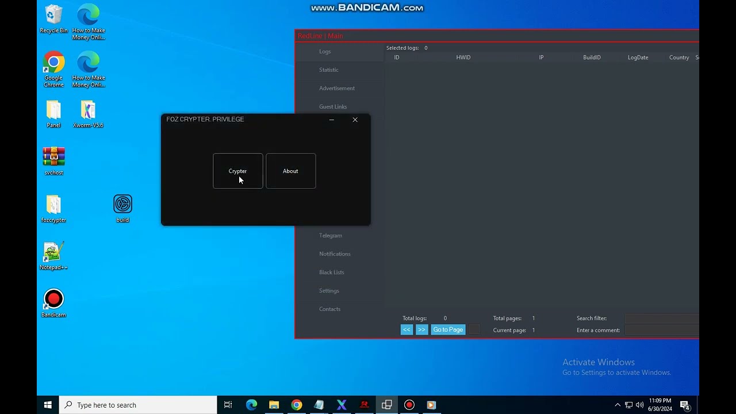Open Settings in RedLine sidebar
This screenshot has height=414, width=736.
click(x=329, y=290)
